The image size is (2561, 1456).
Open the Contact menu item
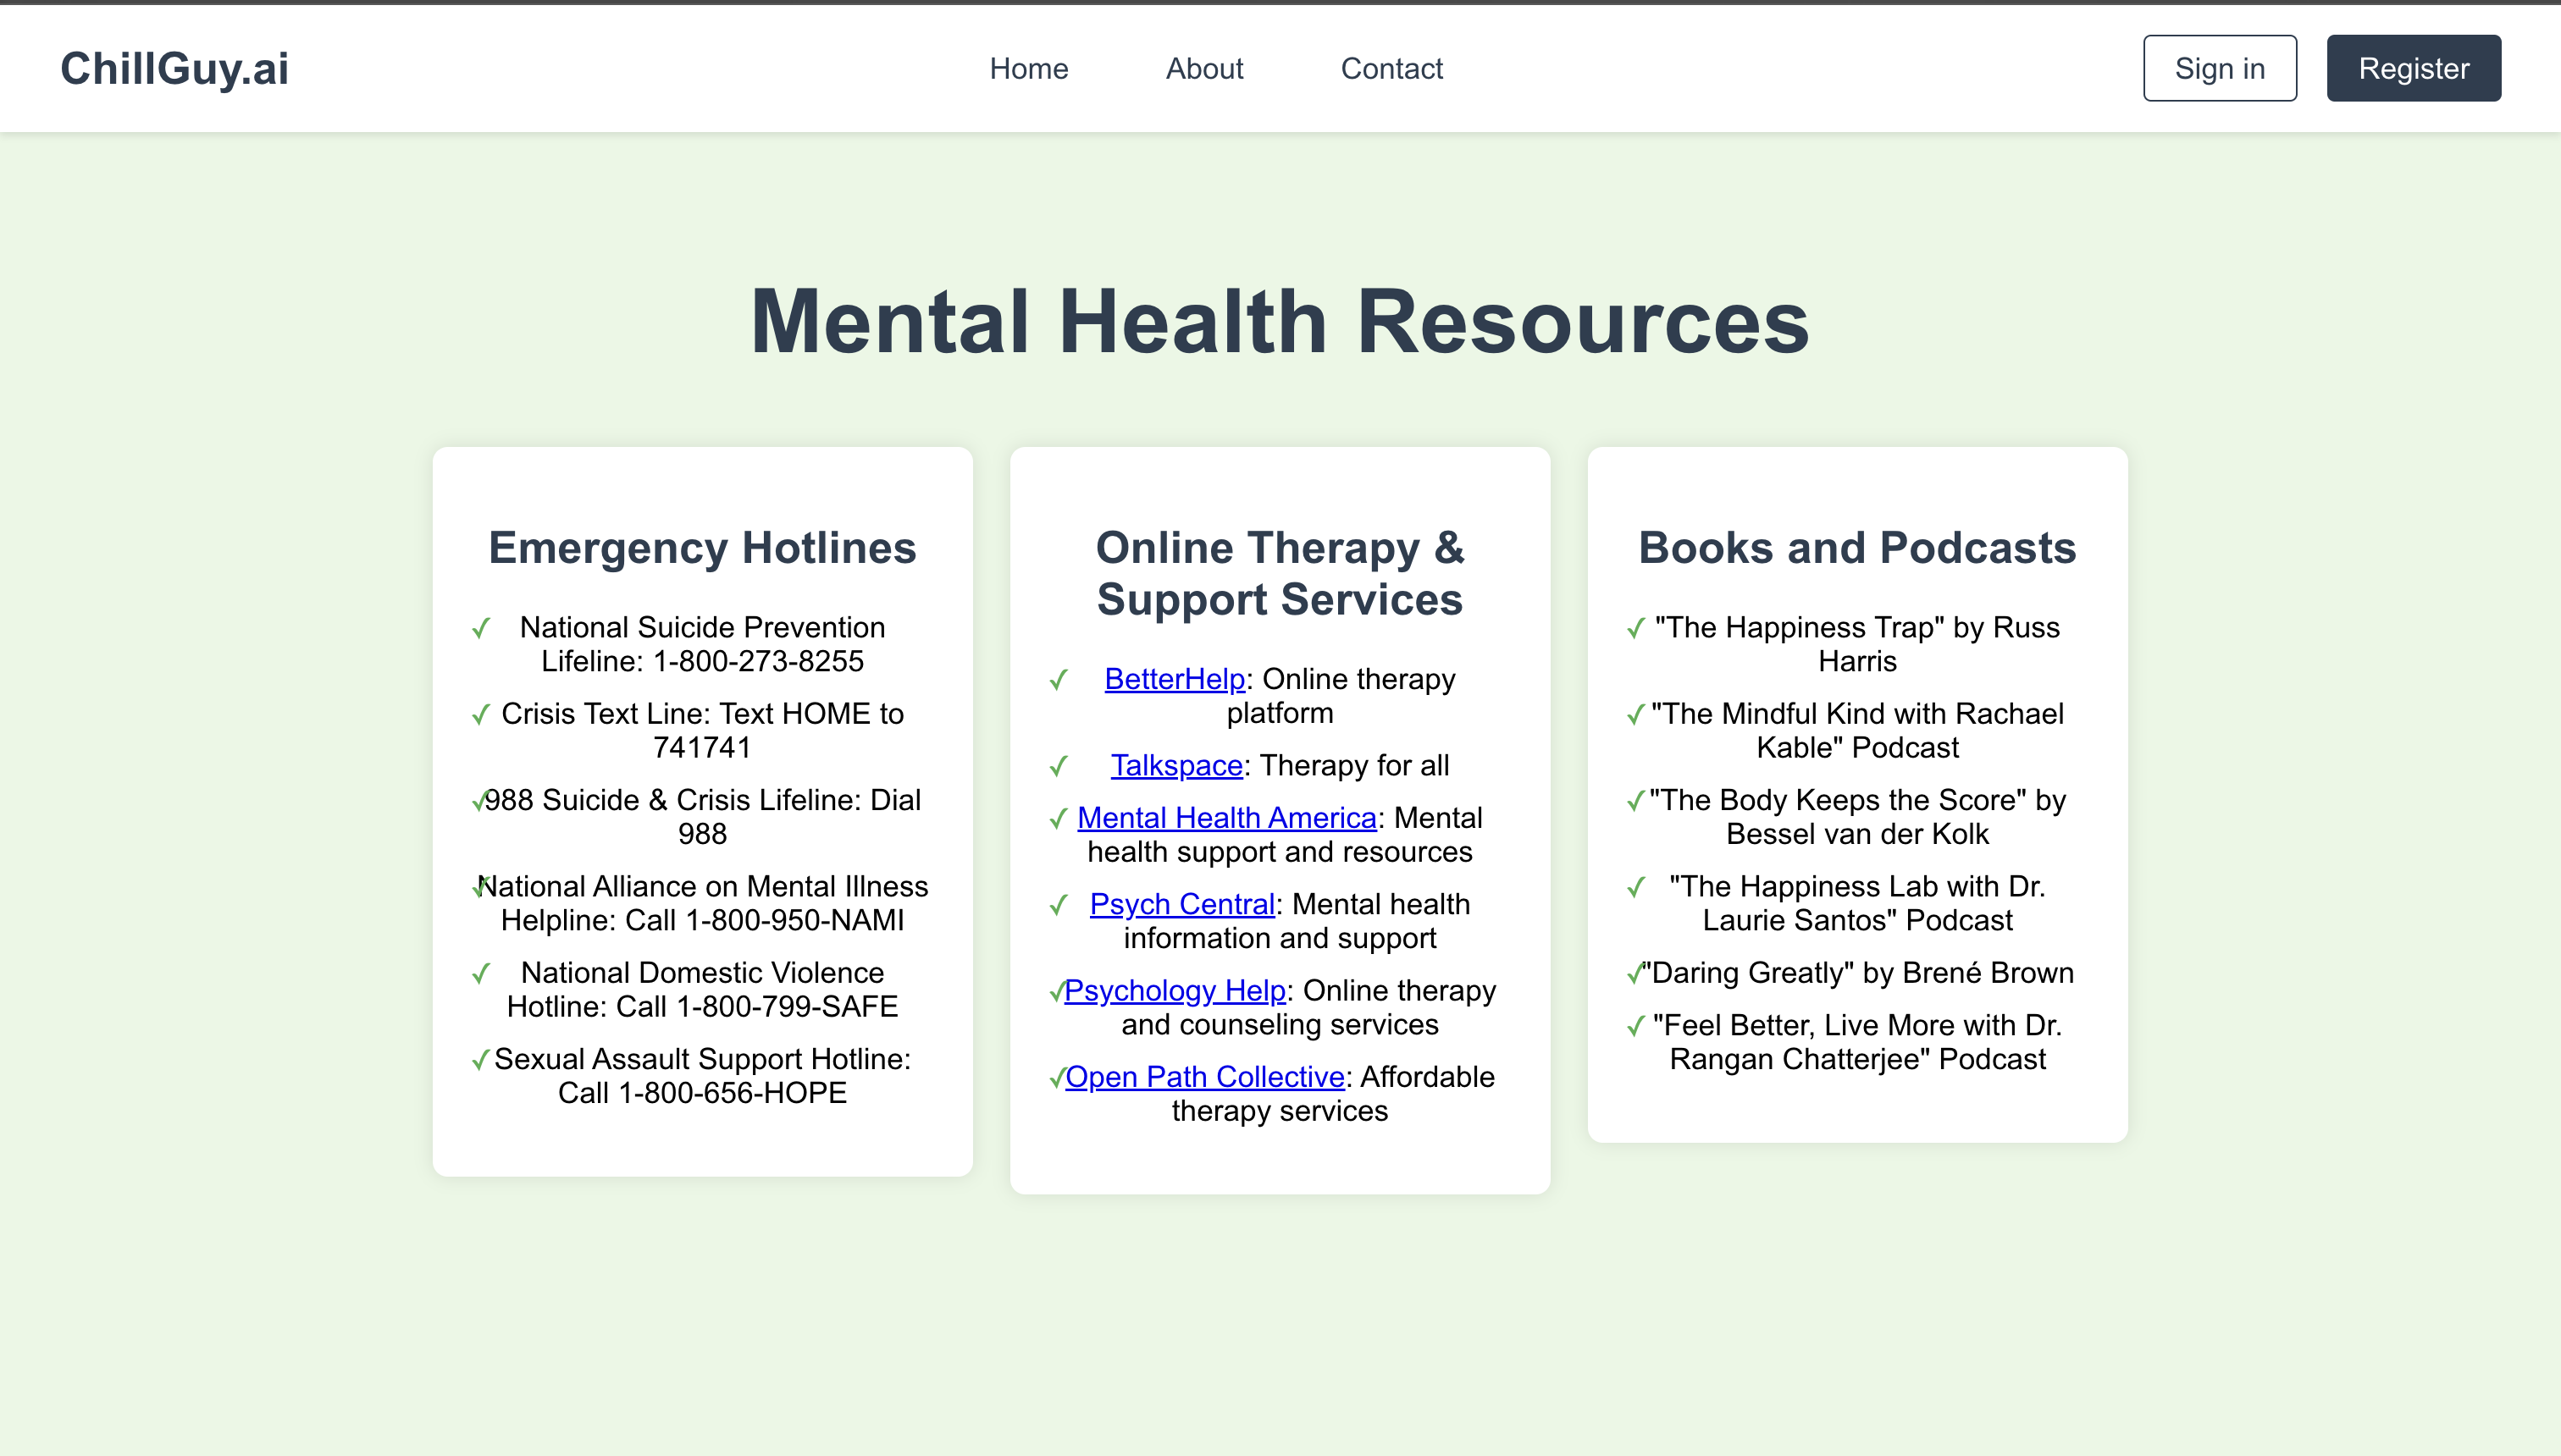click(1391, 68)
